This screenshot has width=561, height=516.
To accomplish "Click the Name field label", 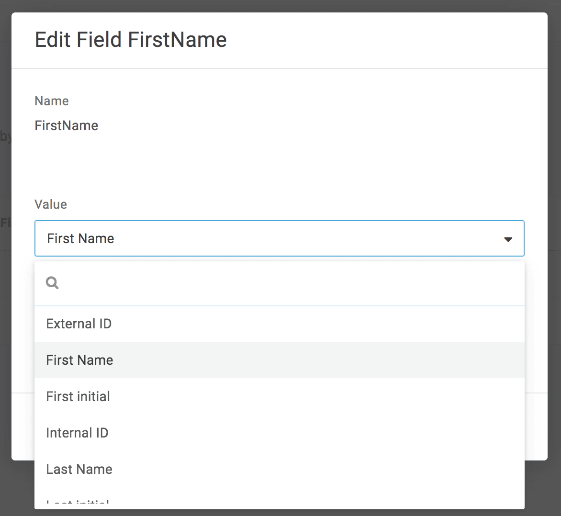I will click(x=52, y=101).
